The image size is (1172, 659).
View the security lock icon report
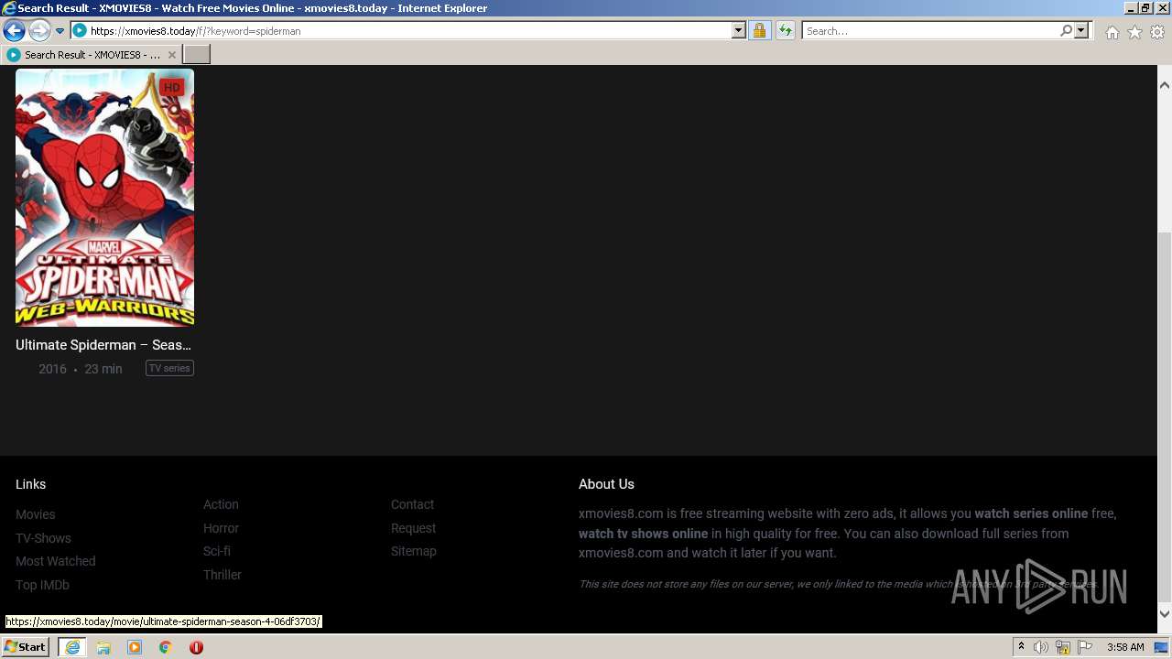point(759,31)
